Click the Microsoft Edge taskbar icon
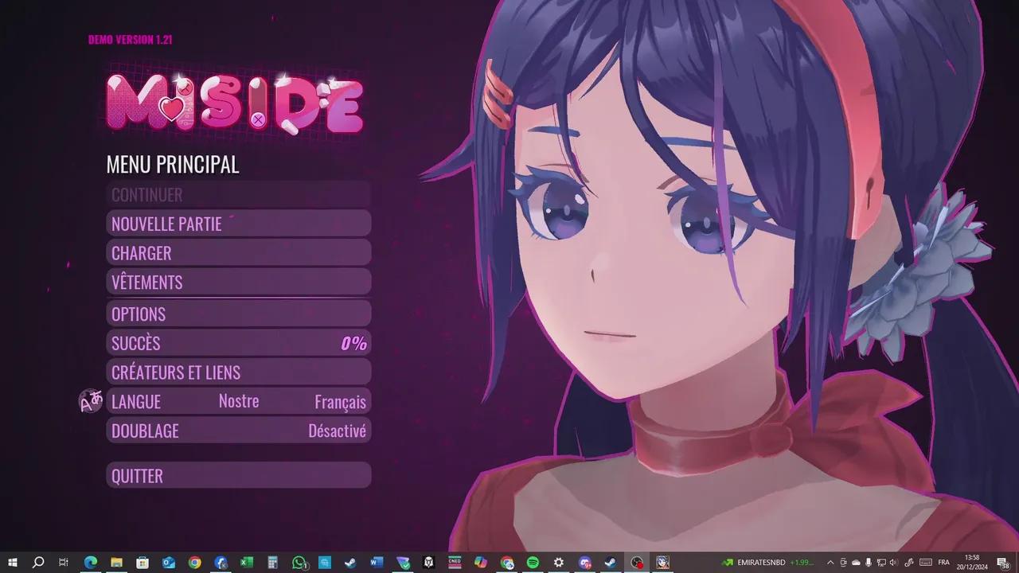 point(91,563)
